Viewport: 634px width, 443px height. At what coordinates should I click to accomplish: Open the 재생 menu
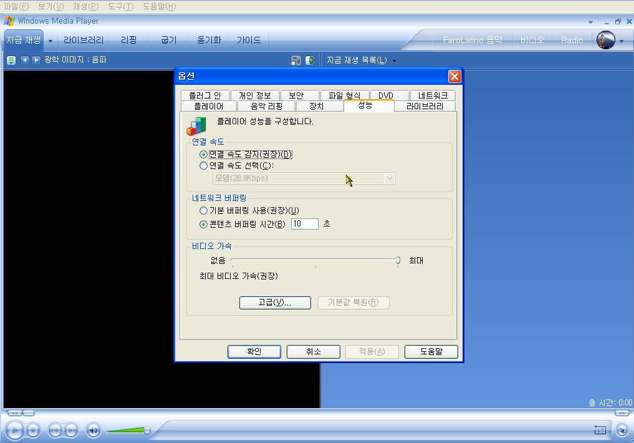pyautogui.click(x=86, y=6)
